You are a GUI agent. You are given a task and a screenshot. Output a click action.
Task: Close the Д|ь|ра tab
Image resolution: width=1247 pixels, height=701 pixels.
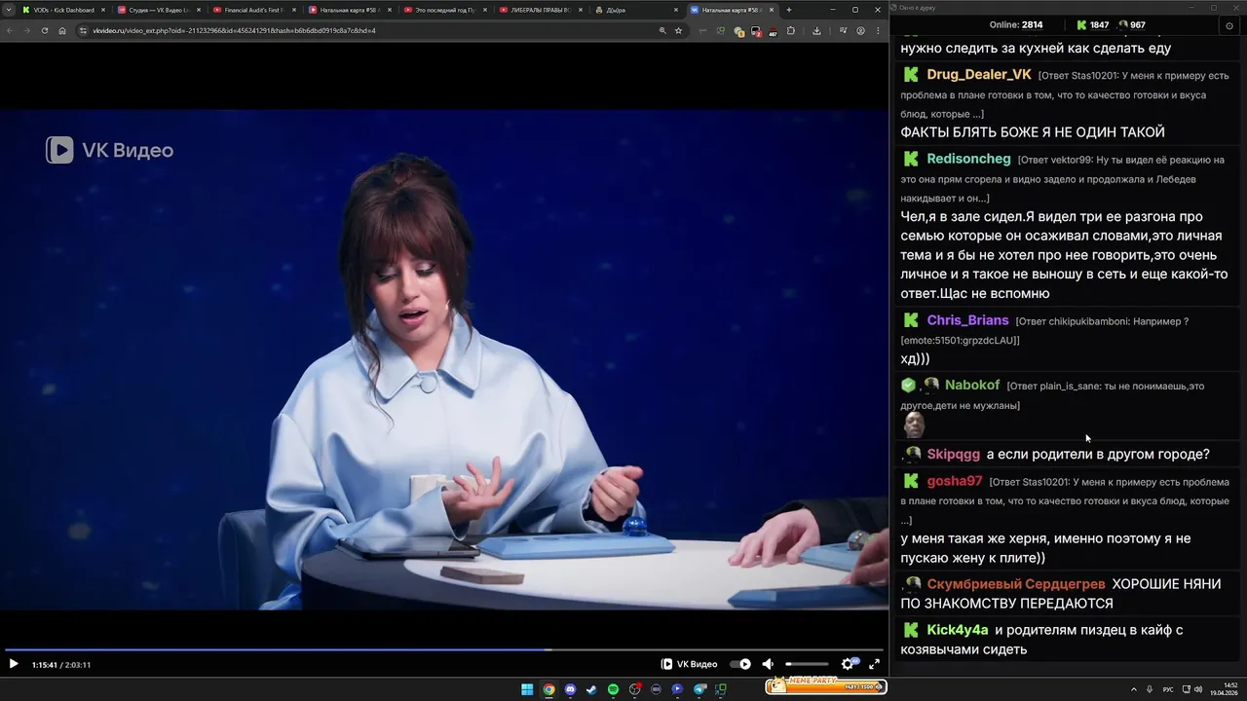pos(675,10)
